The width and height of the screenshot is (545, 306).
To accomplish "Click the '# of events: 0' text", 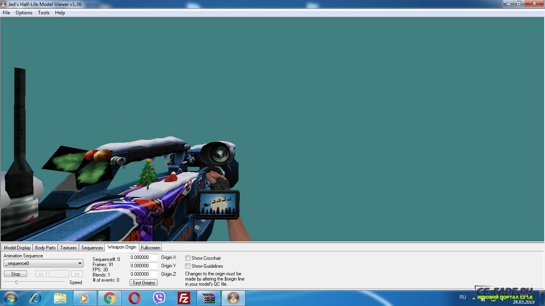I will (x=106, y=280).
